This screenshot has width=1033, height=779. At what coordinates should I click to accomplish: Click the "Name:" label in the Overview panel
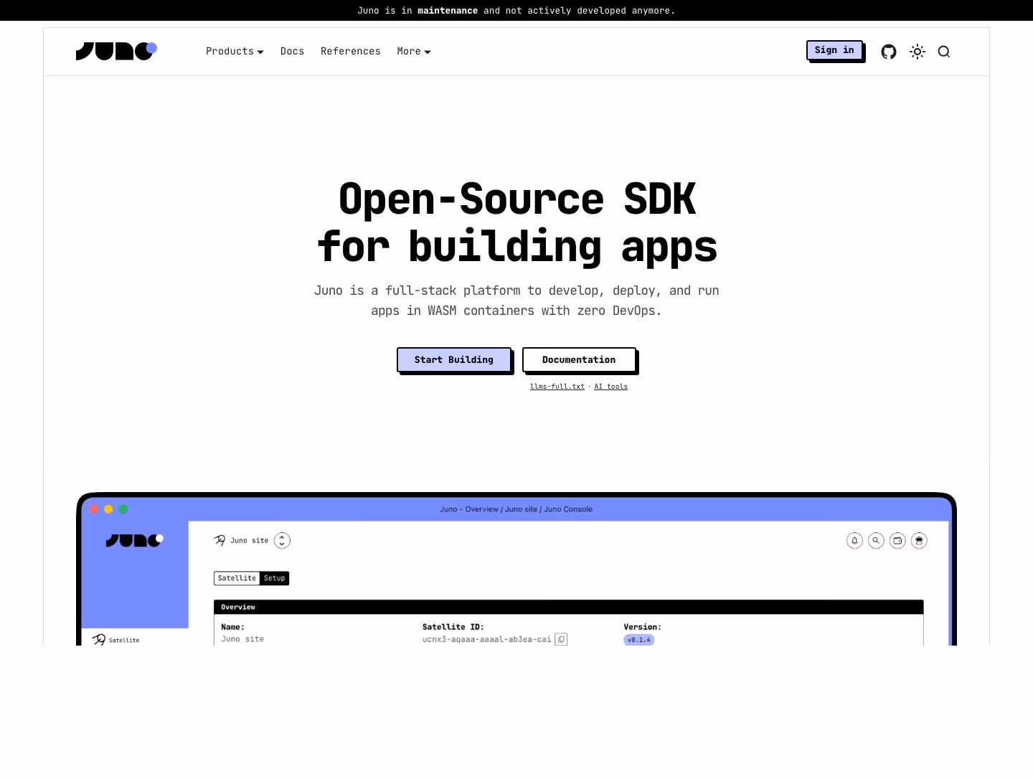[x=233, y=627]
